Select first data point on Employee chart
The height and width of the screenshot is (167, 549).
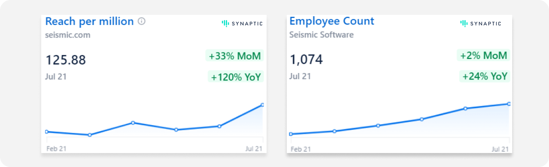pos(291,134)
